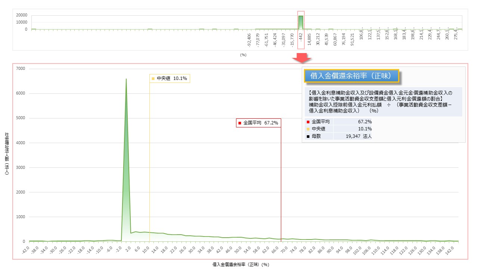Click the 10.1% value in the info table
The image size is (478, 269).
tap(365, 129)
